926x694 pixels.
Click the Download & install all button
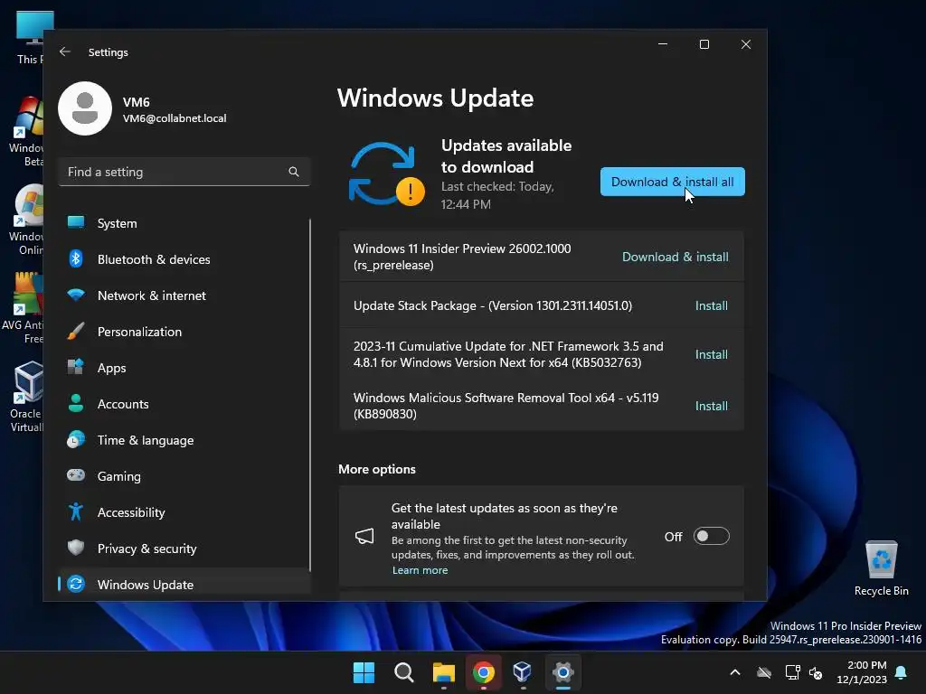coord(672,182)
